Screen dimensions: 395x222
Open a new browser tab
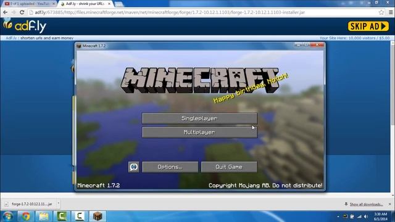click(x=119, y=4)
